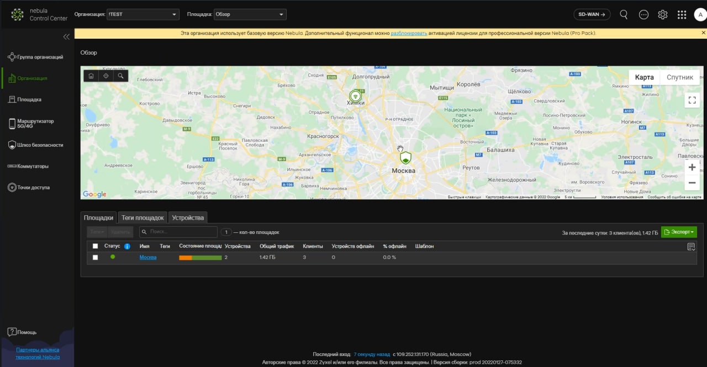Open the Помощь help menu

pyautogui.click(x=22, y=332)
